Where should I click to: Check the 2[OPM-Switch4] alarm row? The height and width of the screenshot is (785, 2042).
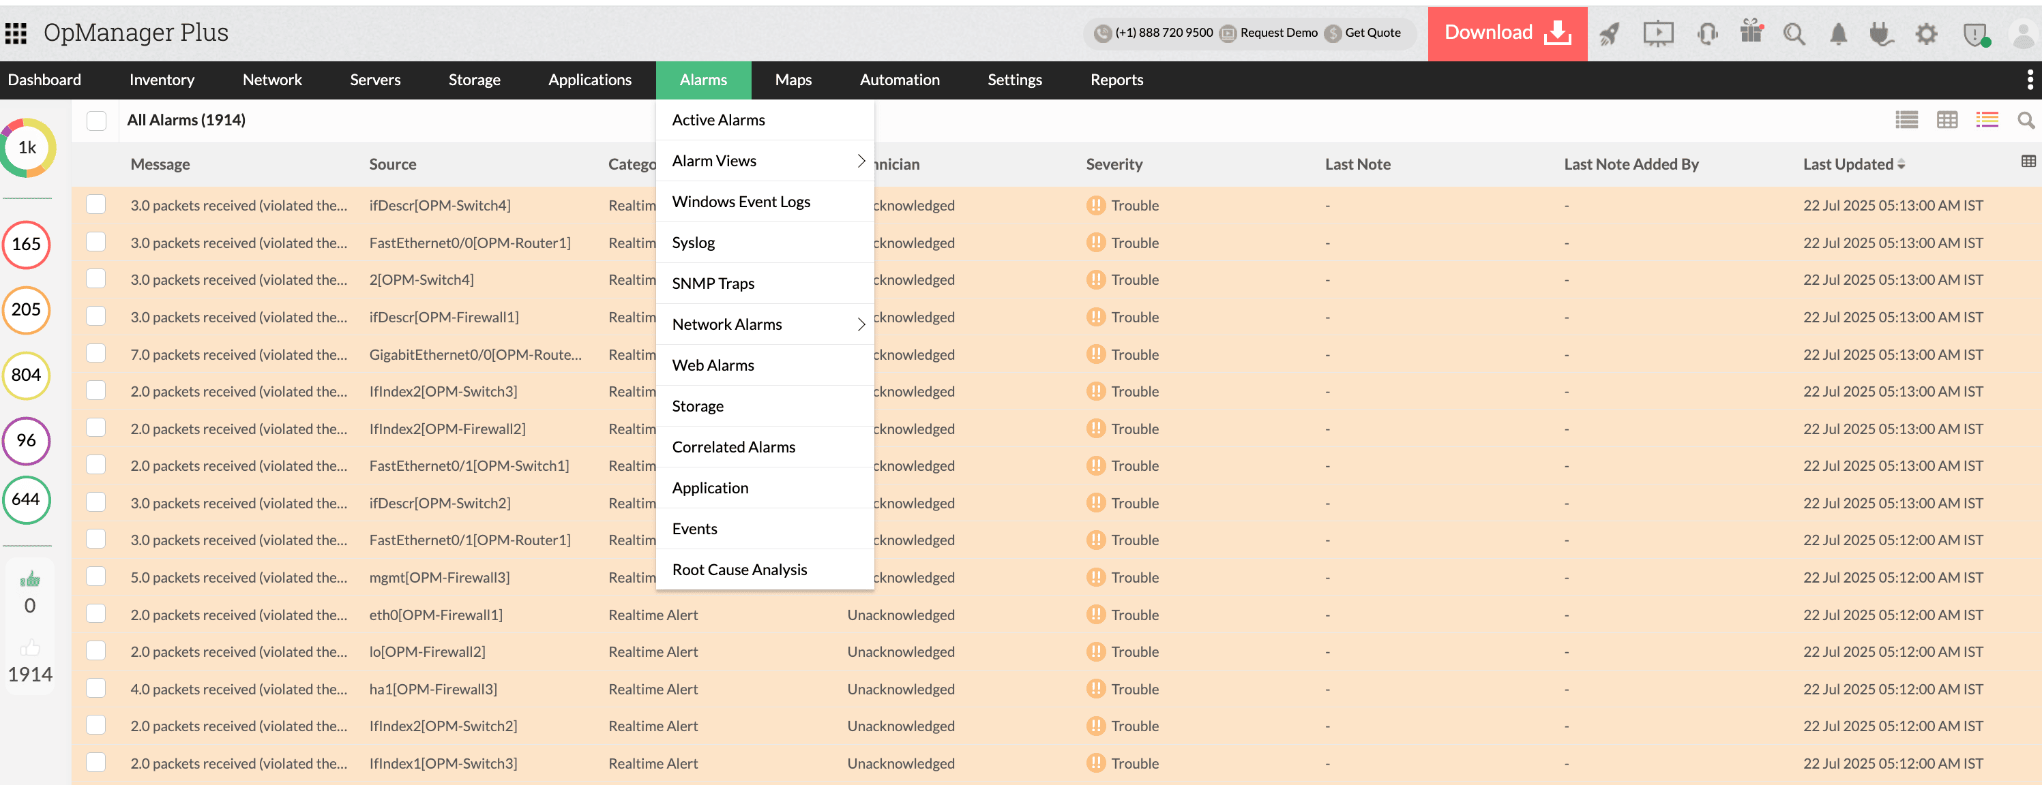click(x=96, y=279)
